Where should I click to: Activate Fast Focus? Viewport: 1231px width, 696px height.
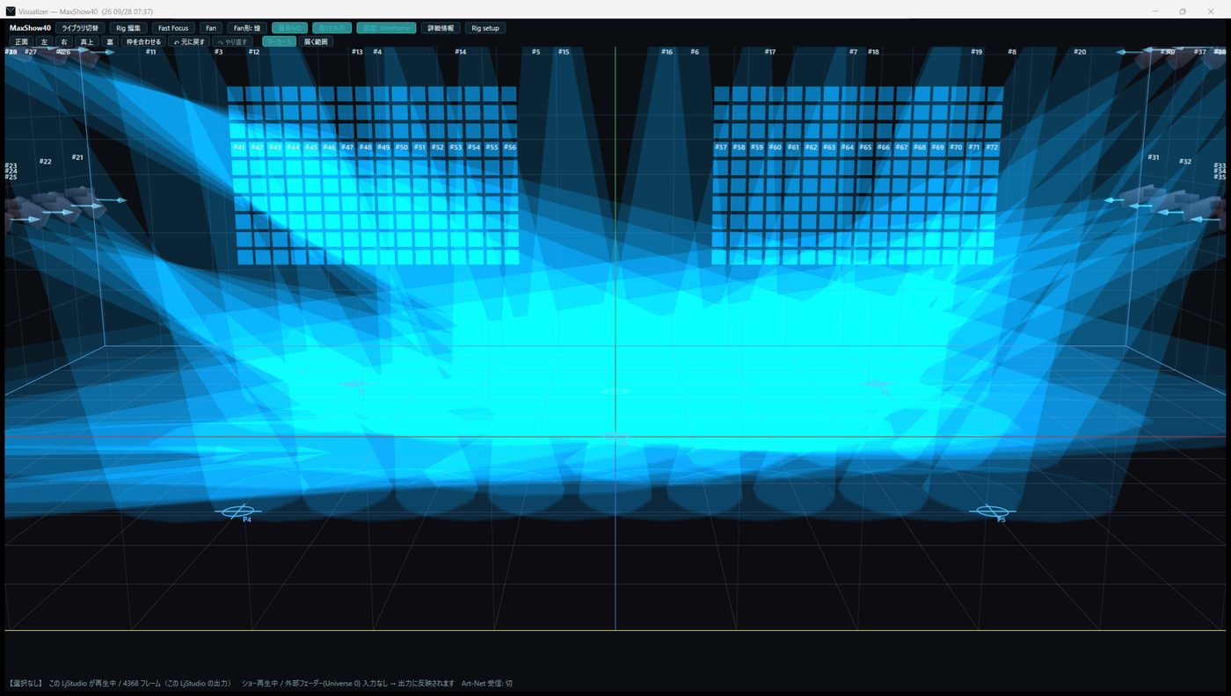[x=173, y=28]
